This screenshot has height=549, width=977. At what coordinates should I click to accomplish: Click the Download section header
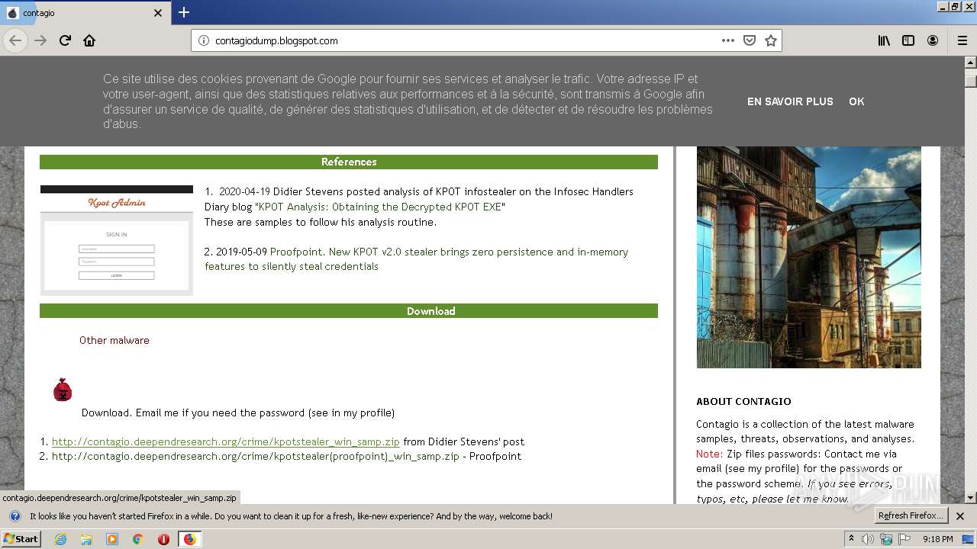pyautogui.click(x=349, y=311)
